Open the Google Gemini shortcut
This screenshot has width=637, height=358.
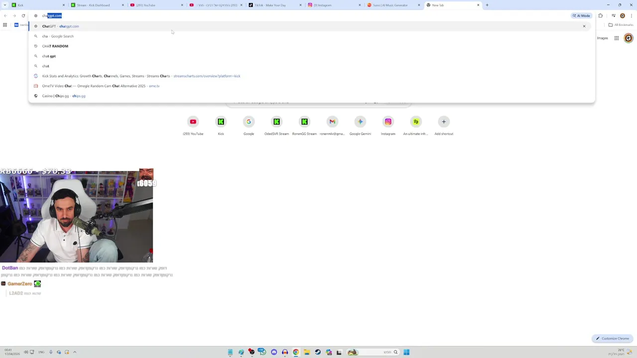(x=360, y=126)
